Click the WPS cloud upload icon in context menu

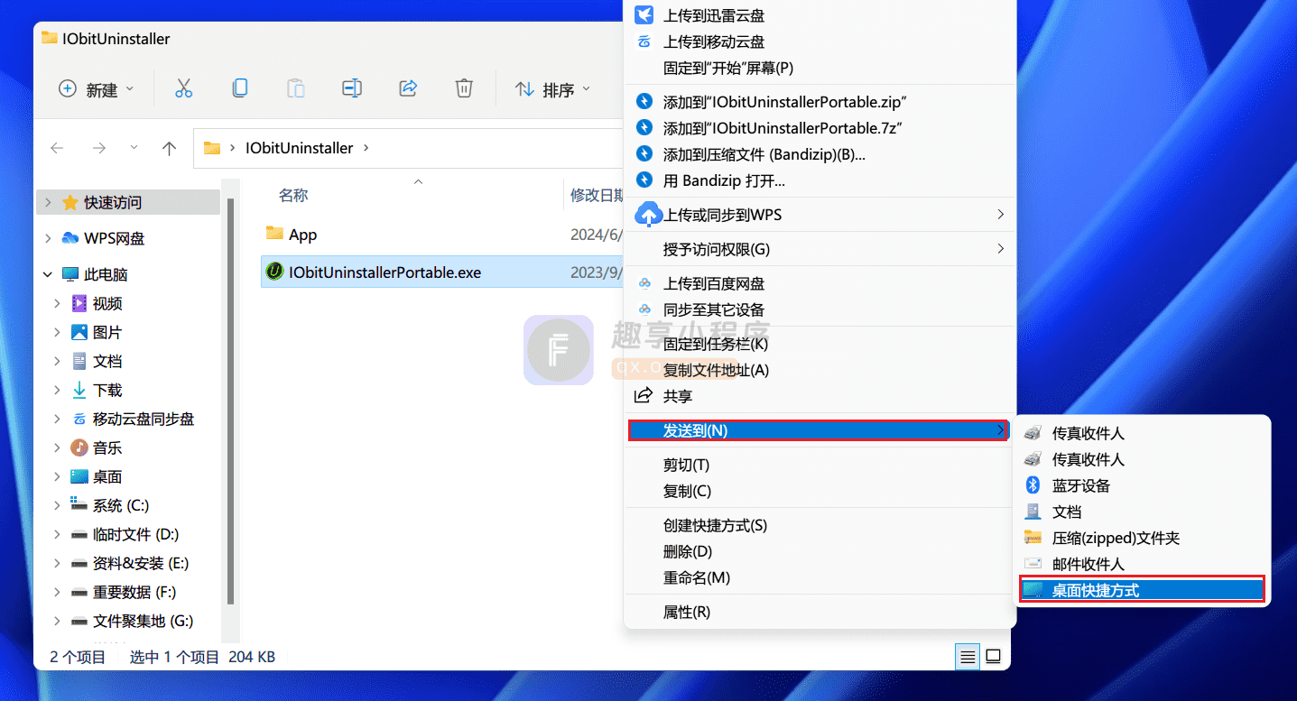(648, 215)
